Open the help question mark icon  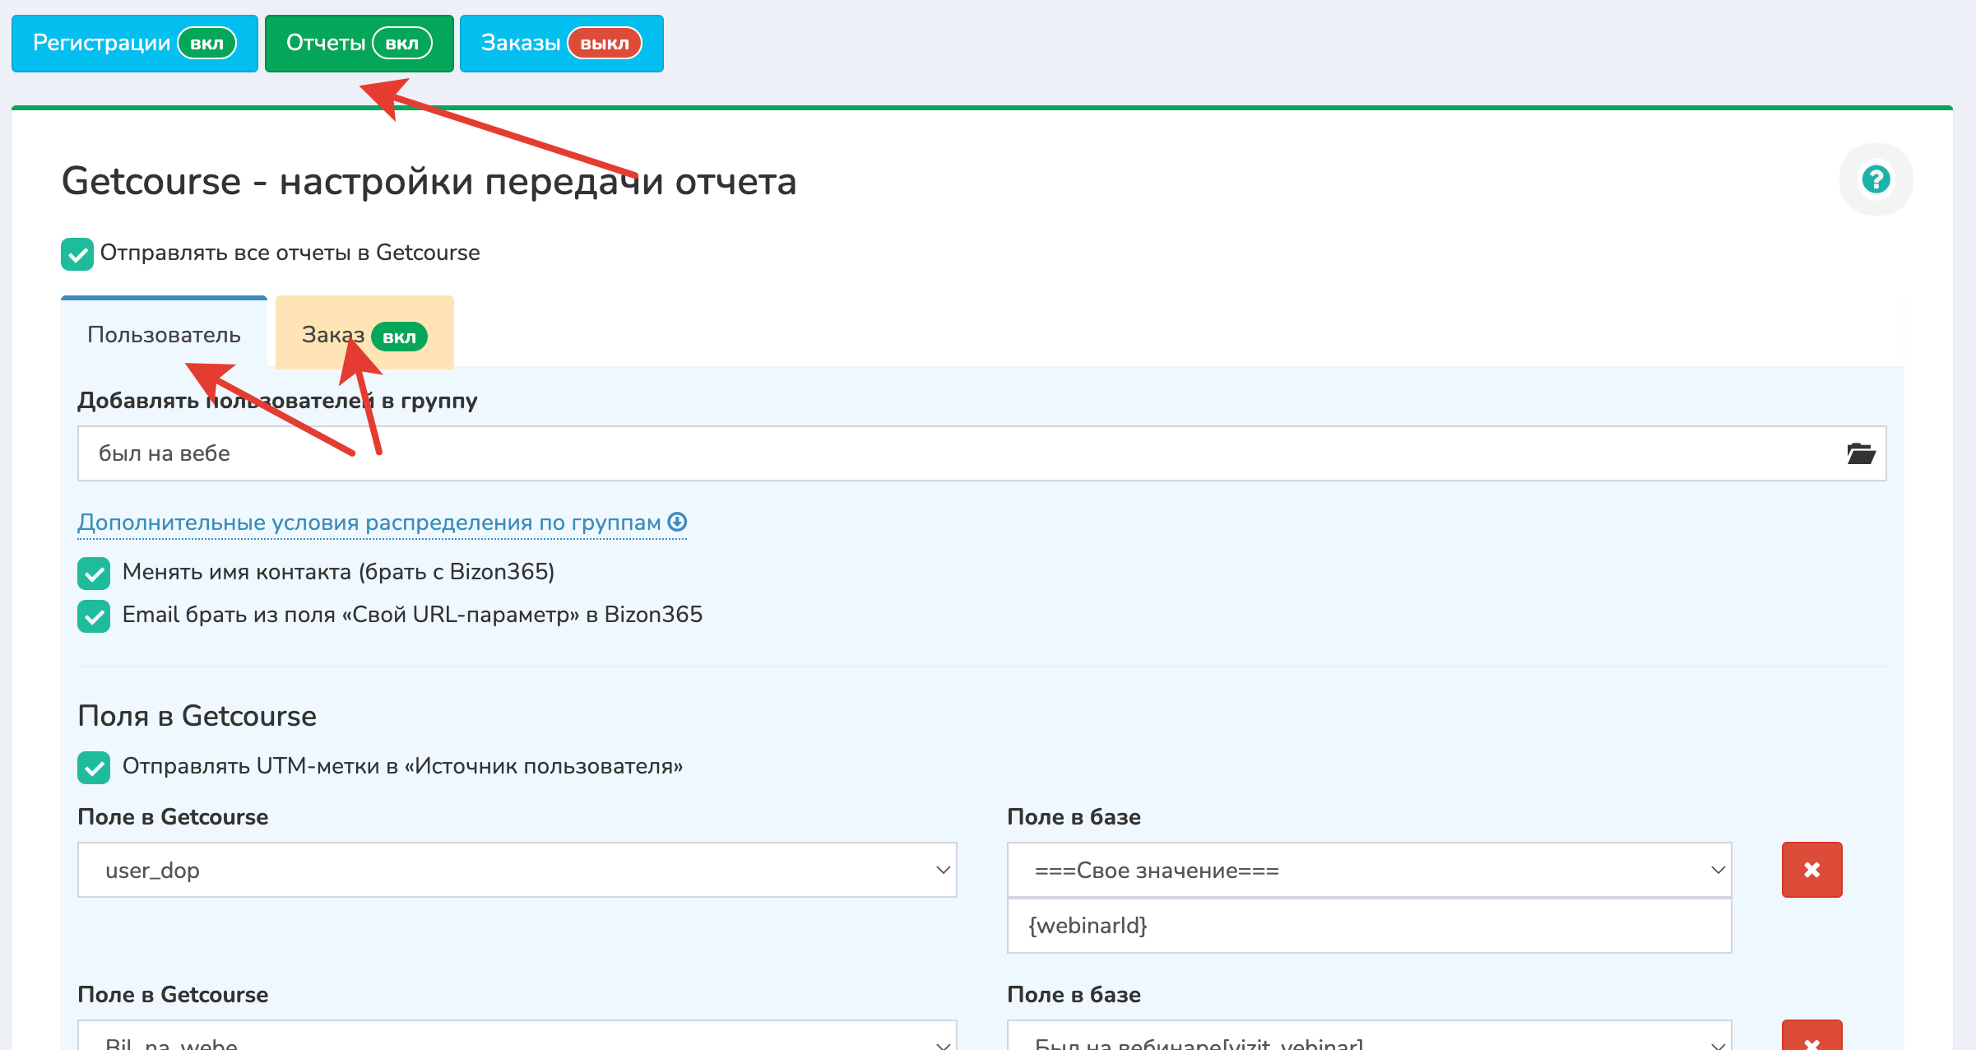[1876, 179]
